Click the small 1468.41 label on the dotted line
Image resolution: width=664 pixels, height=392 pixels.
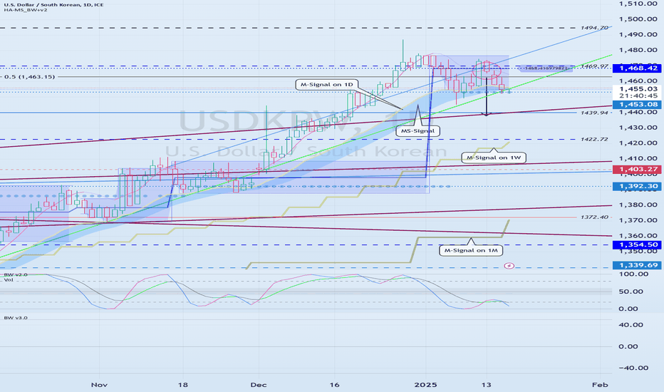pos(546,68)
